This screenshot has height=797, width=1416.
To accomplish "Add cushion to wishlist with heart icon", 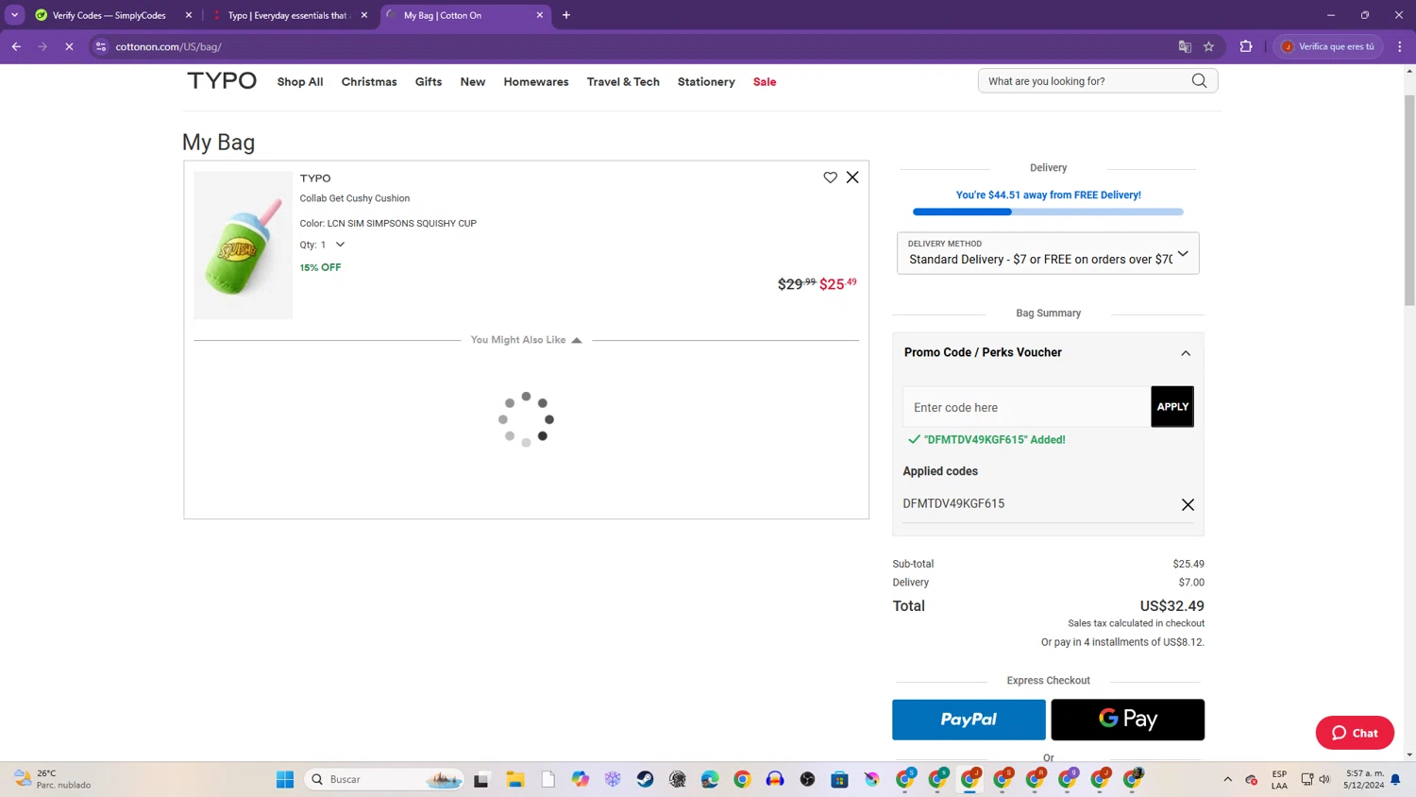I will coord(830,178).
